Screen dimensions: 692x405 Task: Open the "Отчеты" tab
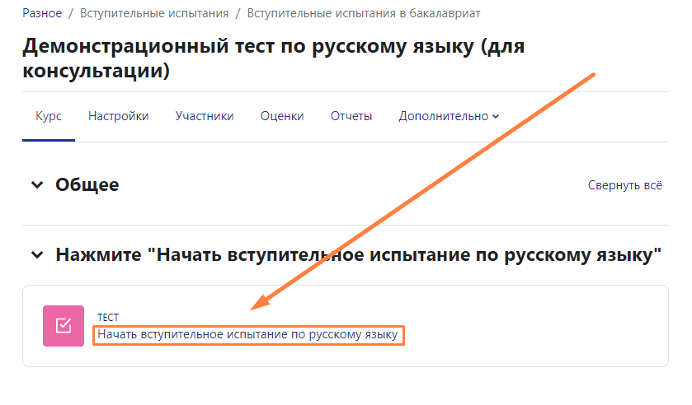351,116
